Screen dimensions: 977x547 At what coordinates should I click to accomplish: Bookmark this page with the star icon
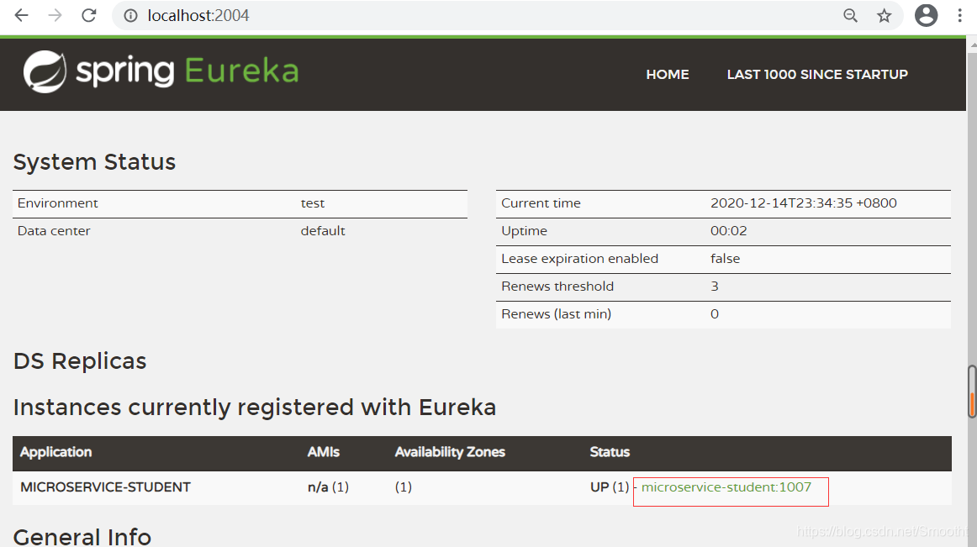tap(885, 16)
